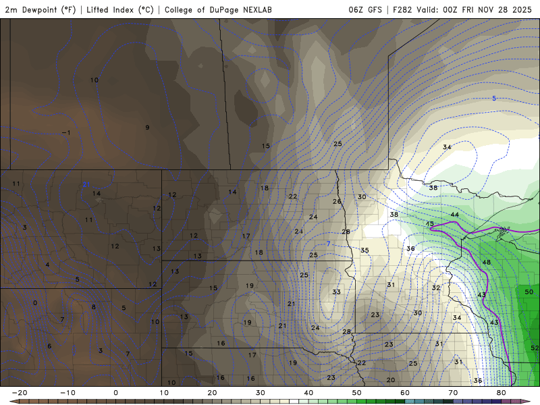Click the "52" dewpoint value on map
The image size is (540, 405).
[535, 348]
